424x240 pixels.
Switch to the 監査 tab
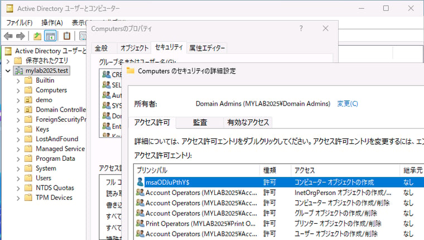(x=200, y=122)
